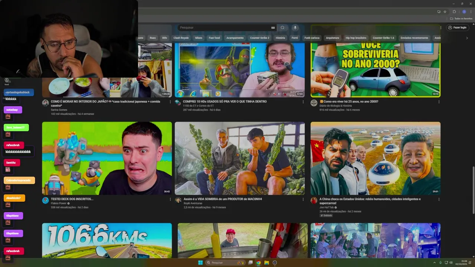The height and width of the screenshot is (267, 475).
Task: Open the 1066 KMS video thumbnail
Action: [x=107, y=240]
